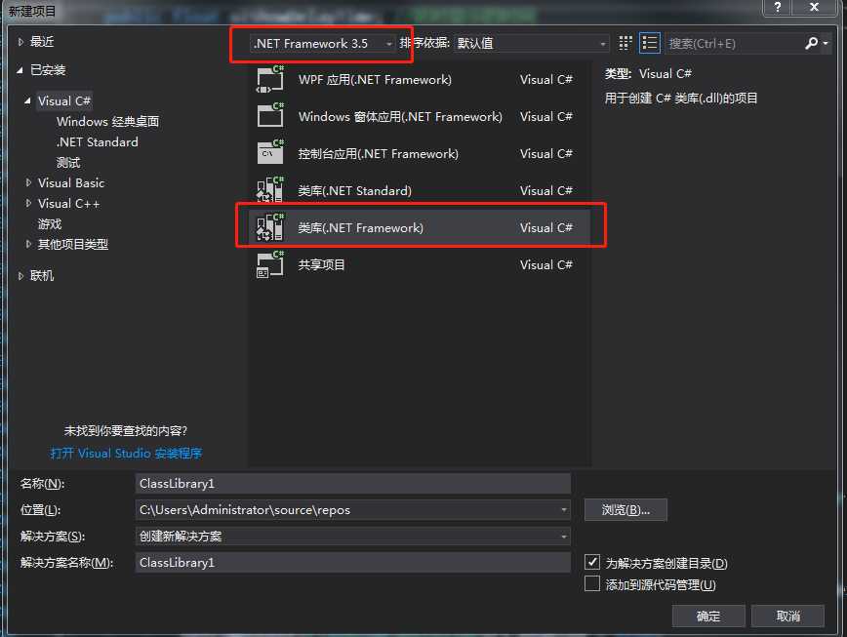Click the console application template icon

(269, 153)
